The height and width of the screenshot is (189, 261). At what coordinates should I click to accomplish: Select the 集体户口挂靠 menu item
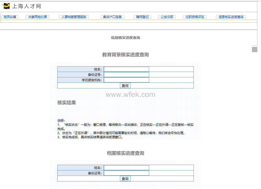pyautogui.click(x=112, y=17)
